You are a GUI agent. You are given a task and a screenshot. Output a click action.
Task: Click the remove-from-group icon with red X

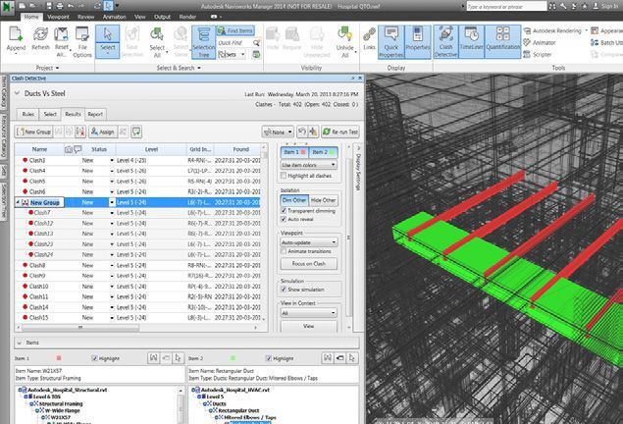(80, 132)
